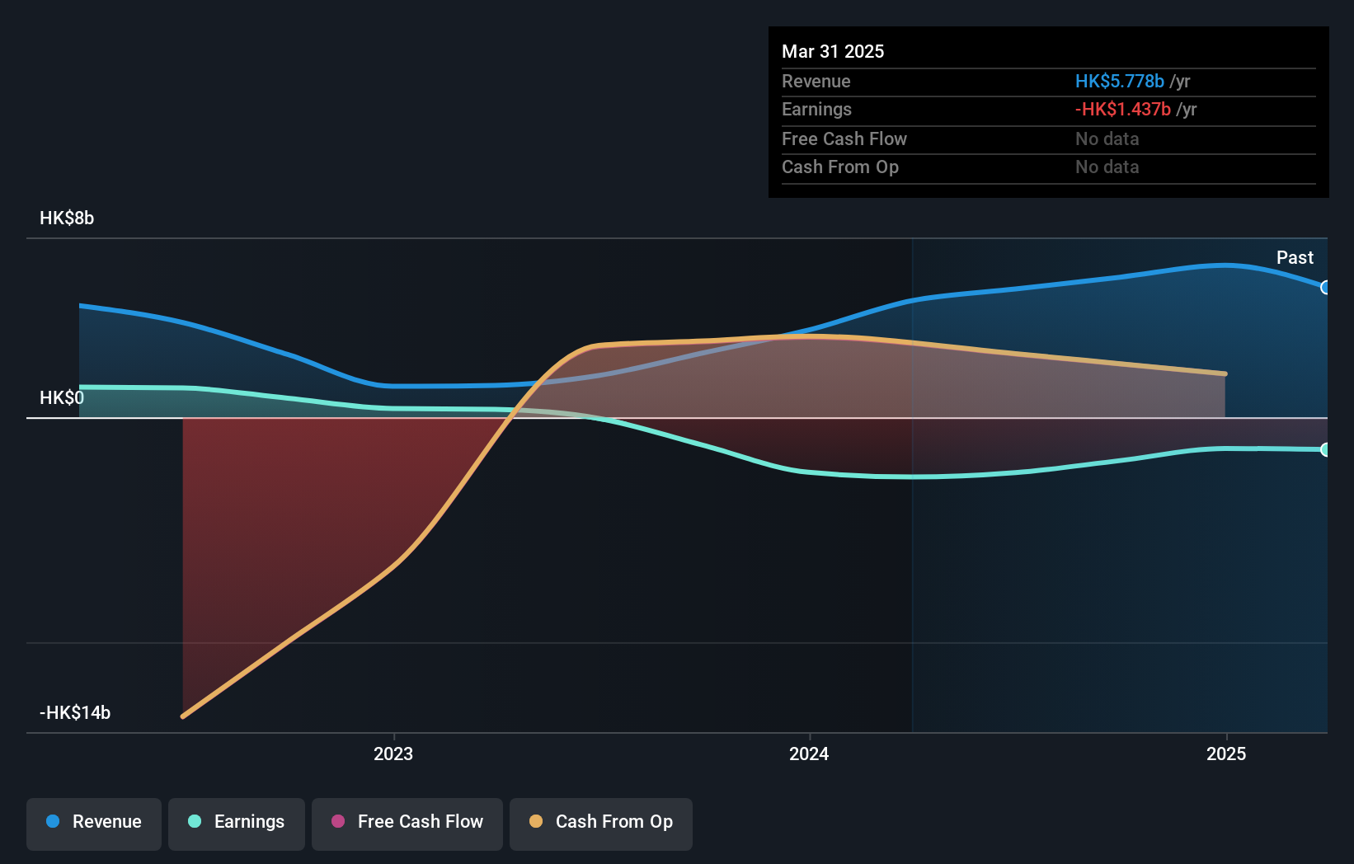Screen dimensions: 1354x864
Task: Click the -HK$14b y-axis label
Action: (x=75, y=712)
